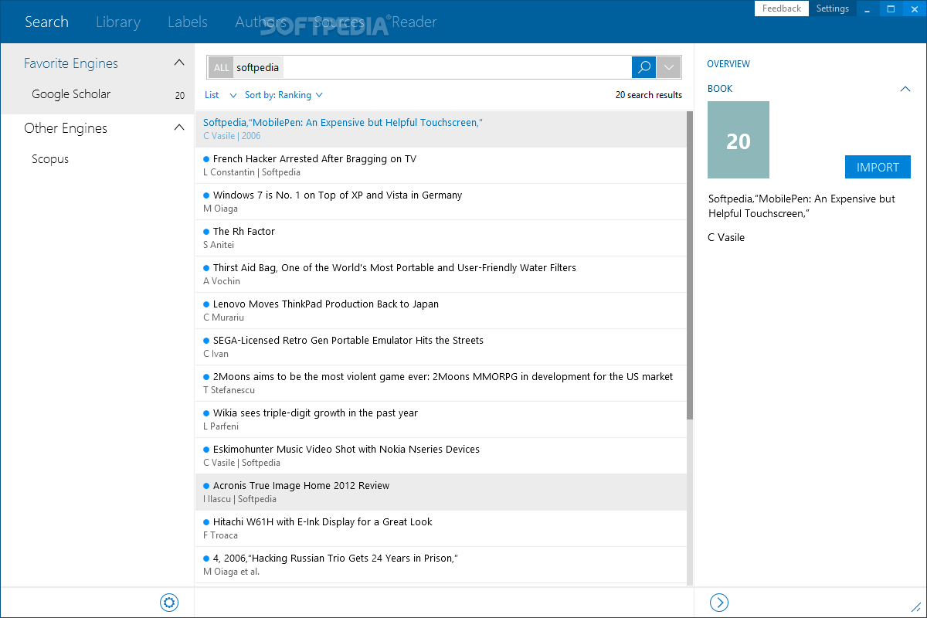
Task: Click the OVERVIEW heading
Action: 728,64
